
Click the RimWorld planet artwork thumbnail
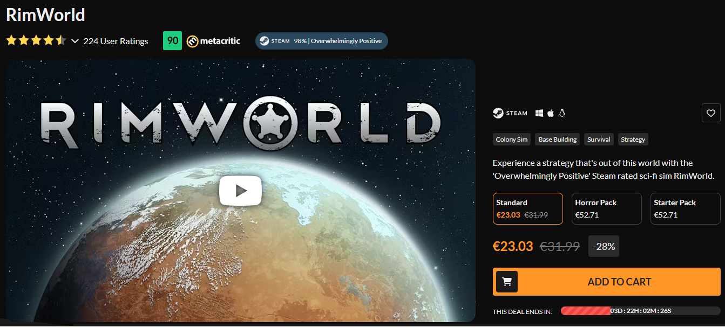240,190
